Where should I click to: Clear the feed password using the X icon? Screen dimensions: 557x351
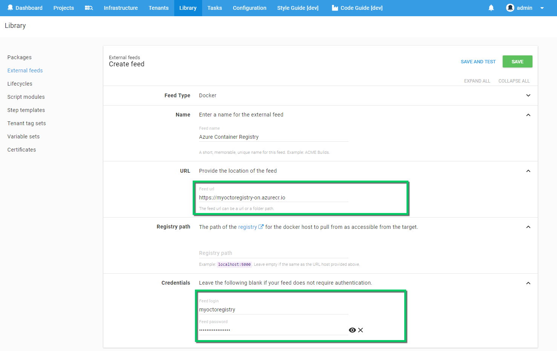click(361, 330)
